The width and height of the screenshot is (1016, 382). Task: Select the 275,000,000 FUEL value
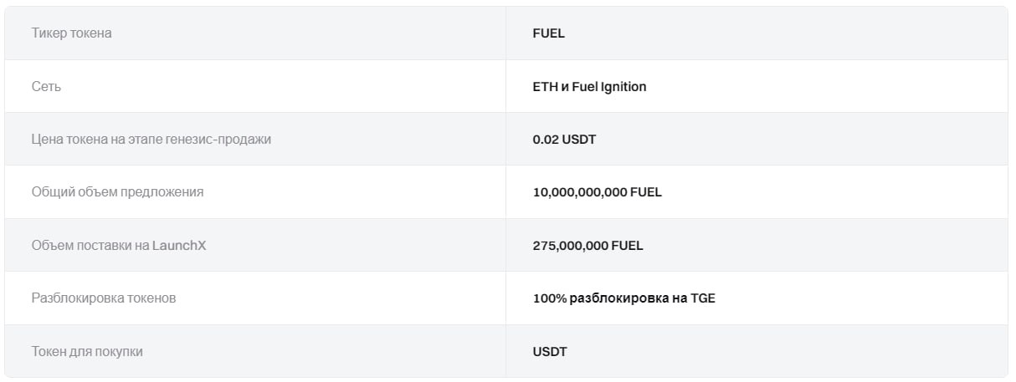(588, 245)
